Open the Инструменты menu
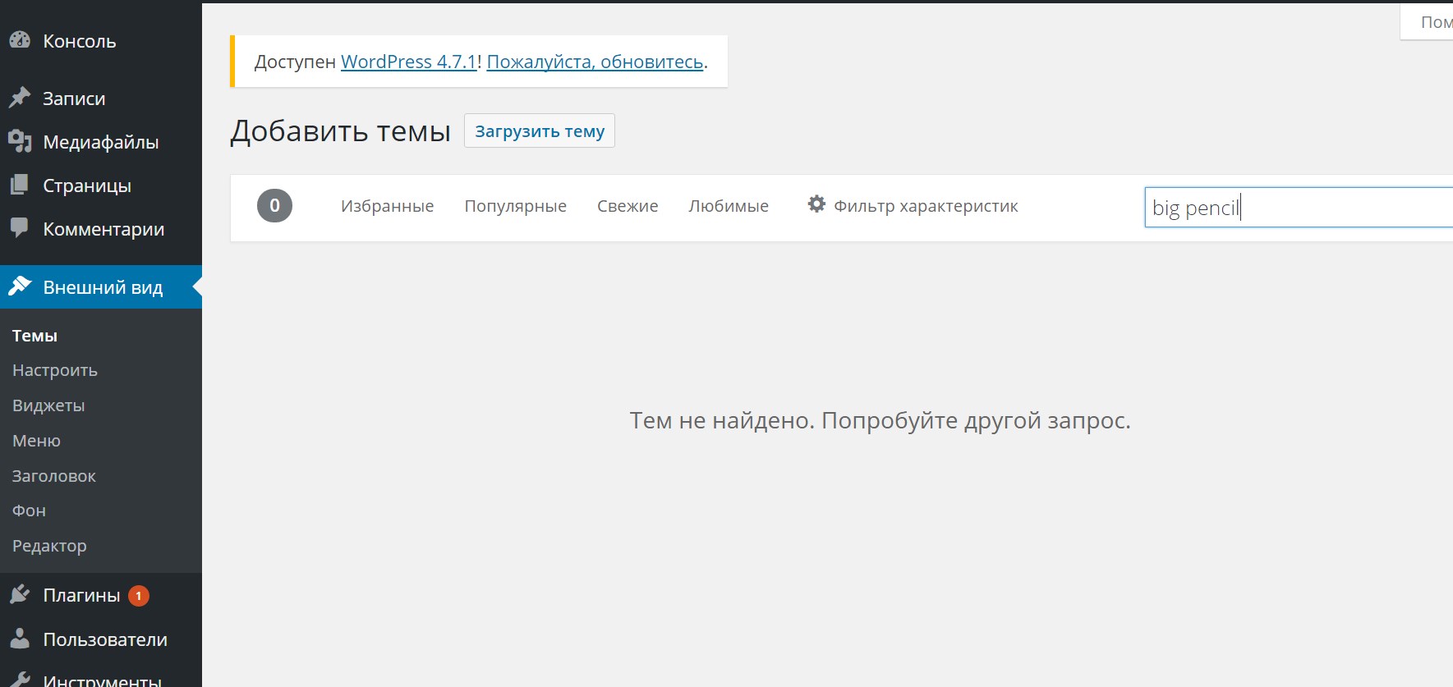Screen dimensions: 1453x687 (x=101, y=680)
